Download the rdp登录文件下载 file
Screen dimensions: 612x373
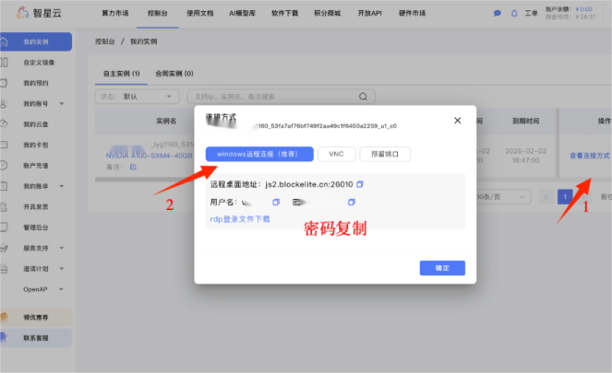[240, 219]
